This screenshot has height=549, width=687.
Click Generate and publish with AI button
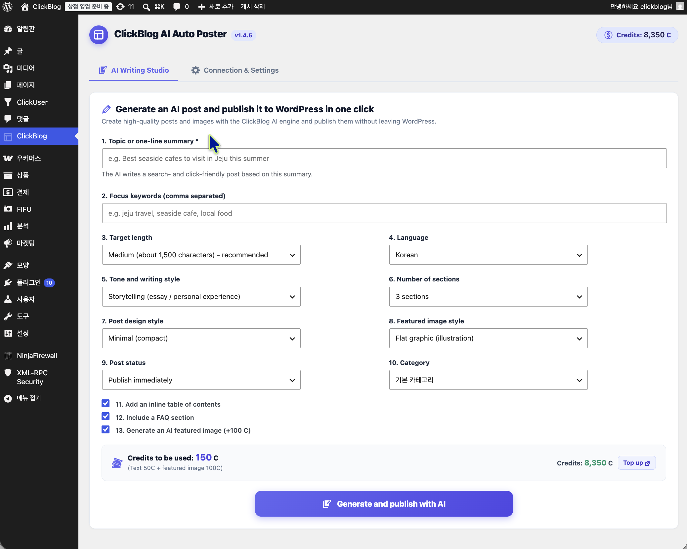coord(384,504)
